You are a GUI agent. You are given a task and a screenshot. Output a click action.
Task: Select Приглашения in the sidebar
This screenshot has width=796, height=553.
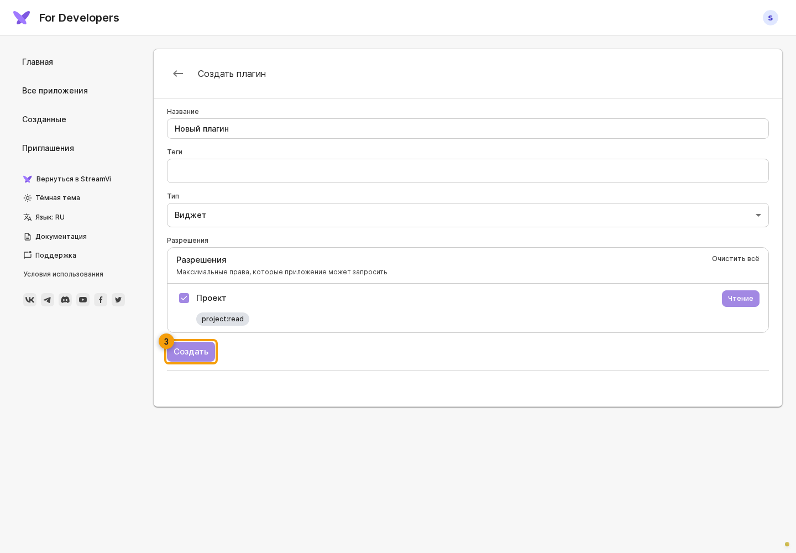(x=48, y=148)
